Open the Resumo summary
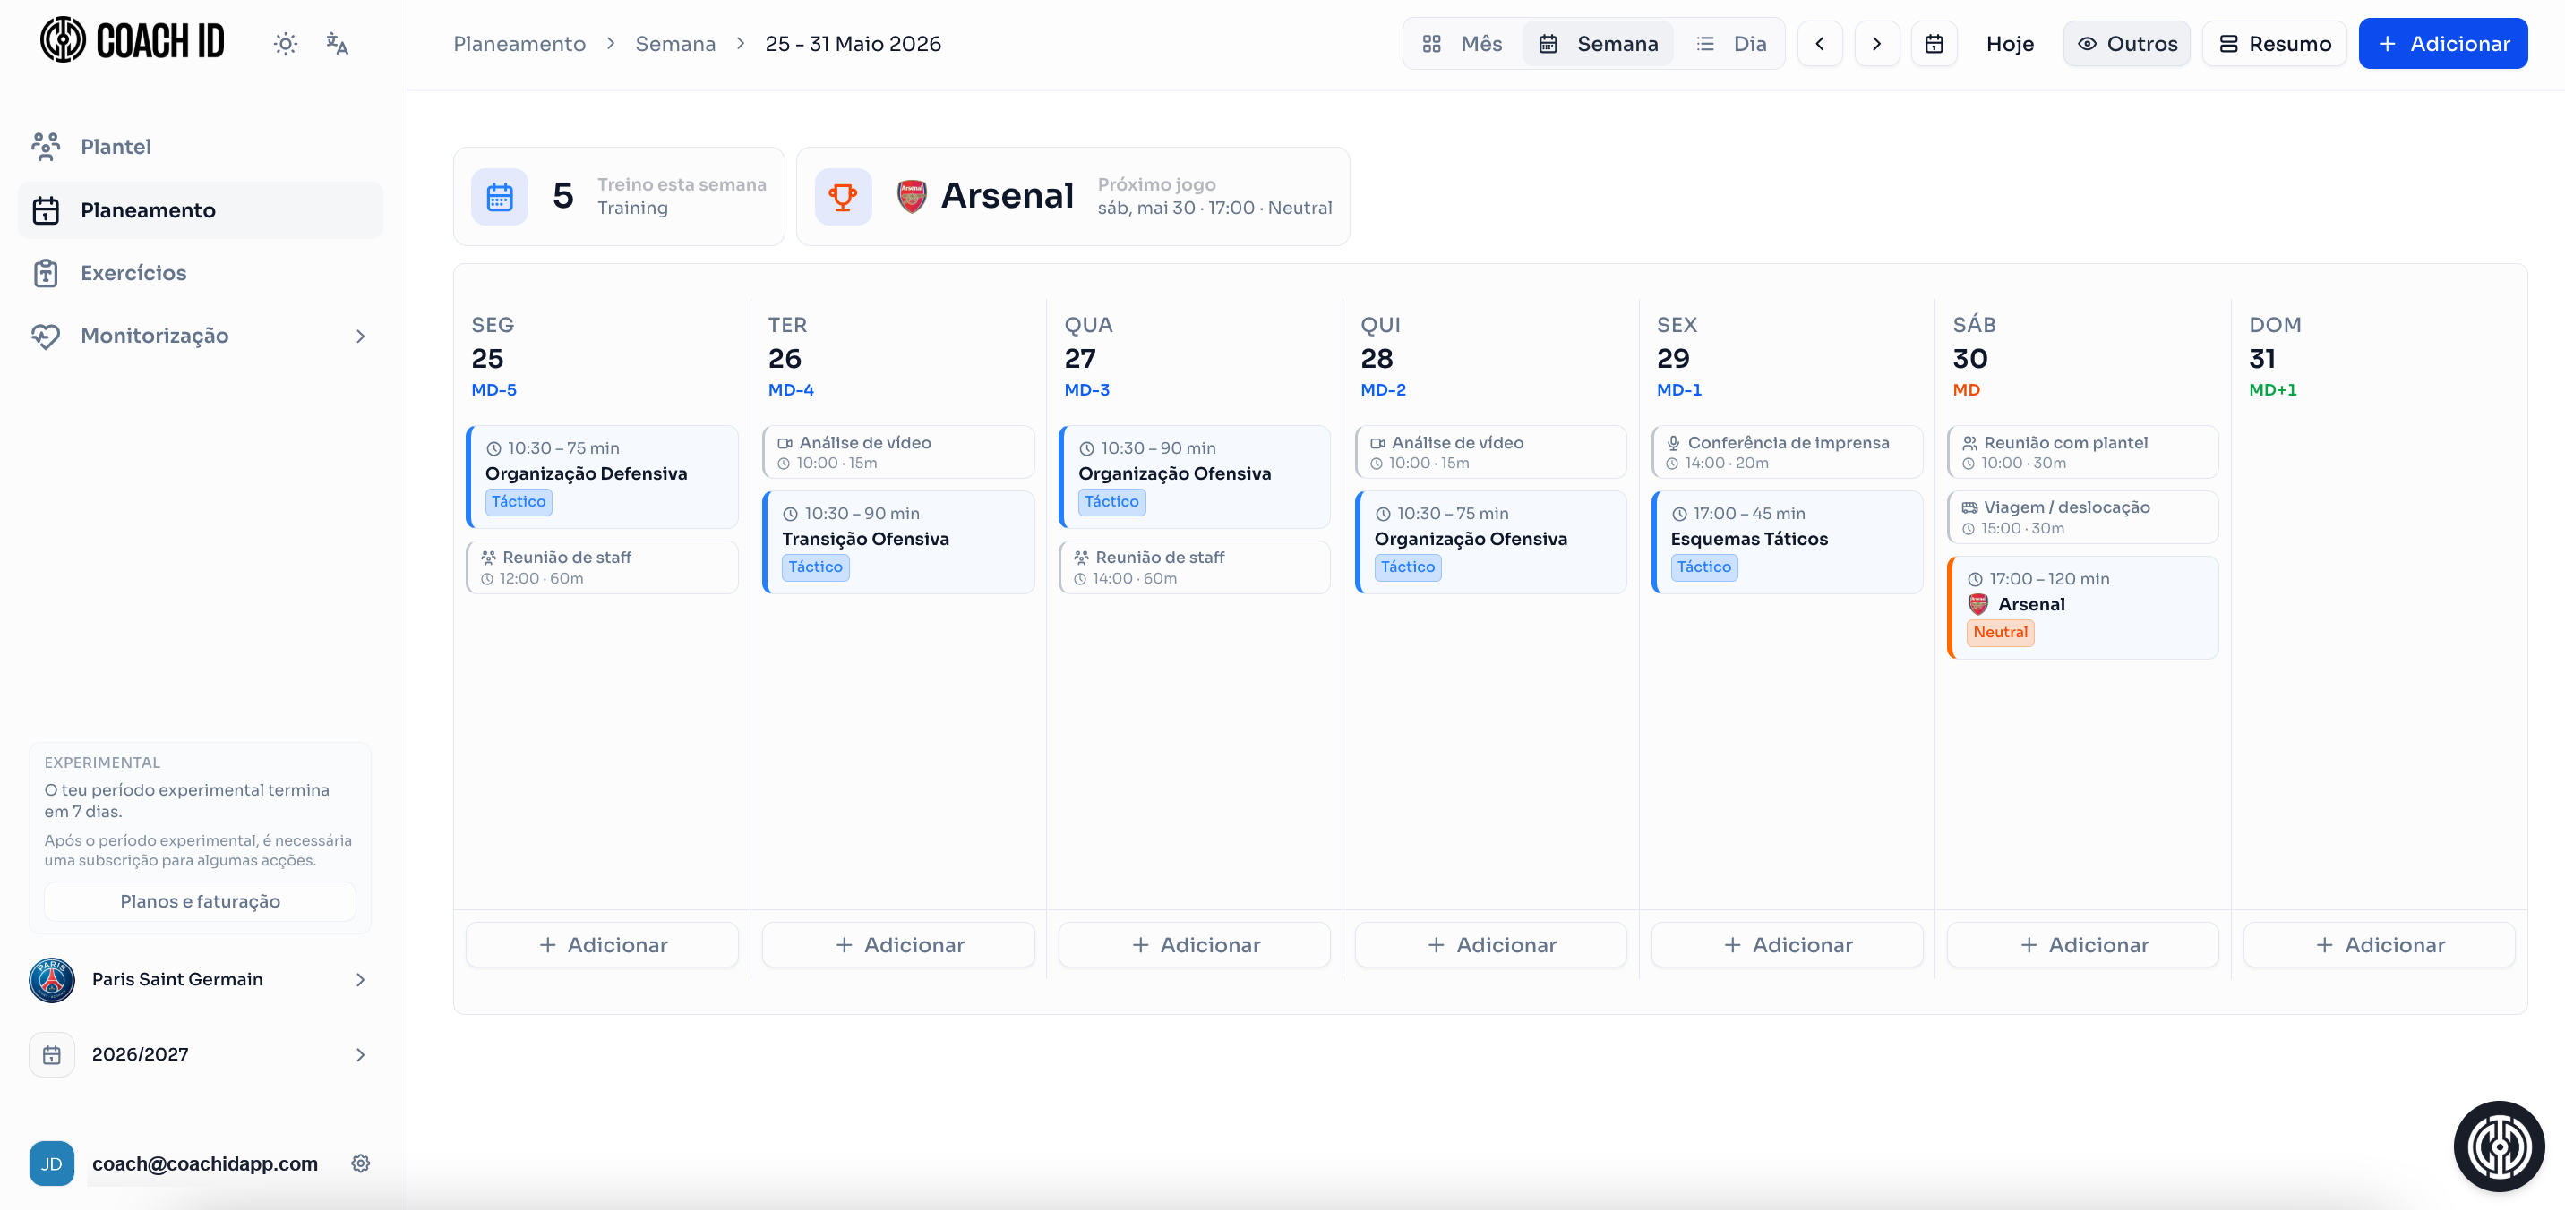This screenshot has width=2565, height=1210. [x=2274, y=44]
